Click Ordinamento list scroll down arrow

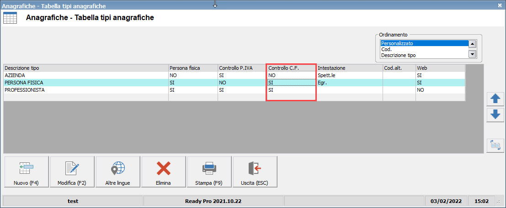click(473, 54)
